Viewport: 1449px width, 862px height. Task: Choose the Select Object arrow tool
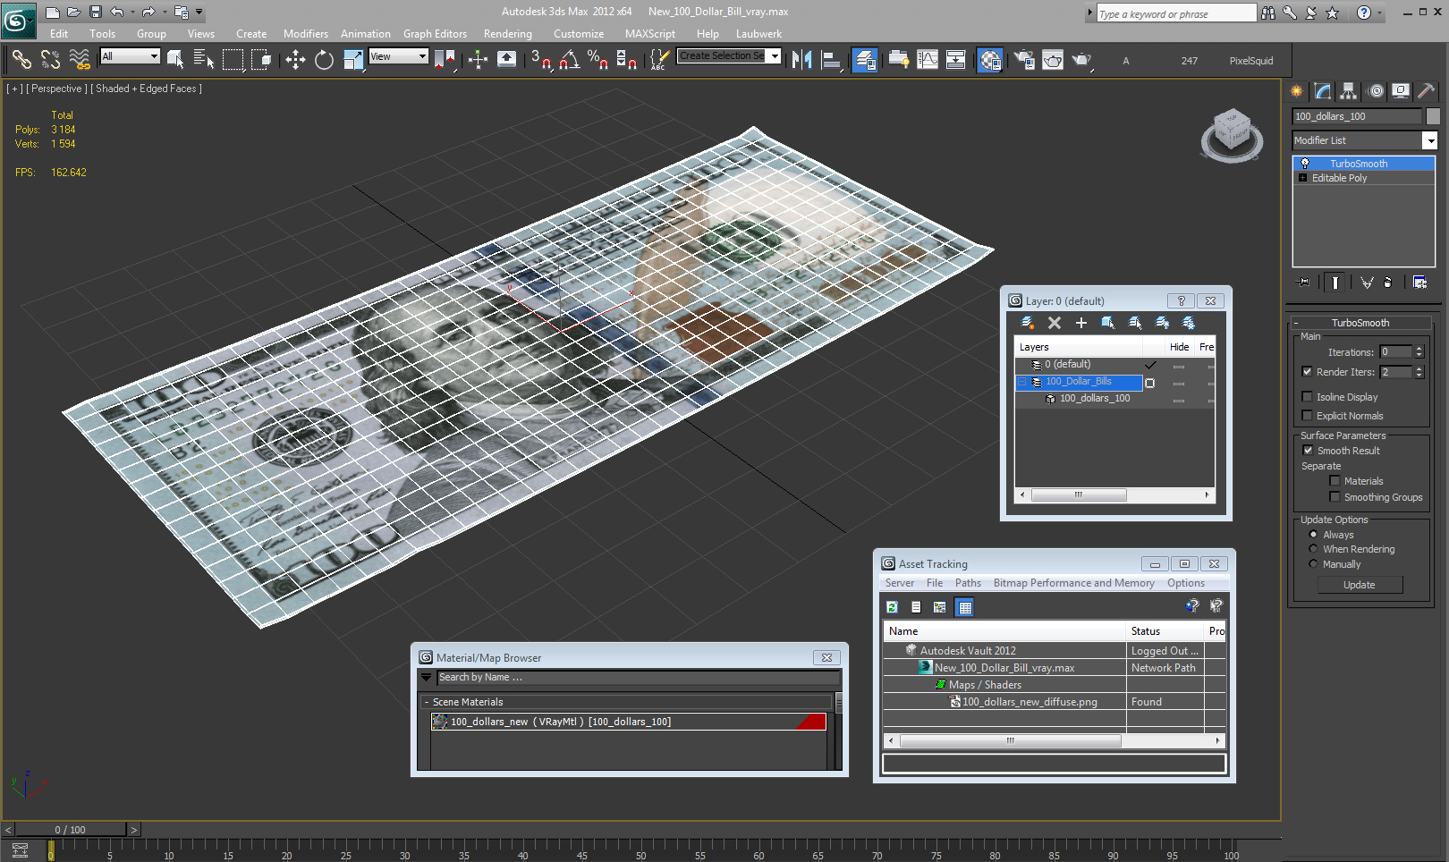pyautogui.click(x=175, y=60)
